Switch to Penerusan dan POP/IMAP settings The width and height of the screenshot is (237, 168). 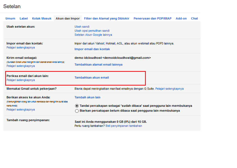153,18
